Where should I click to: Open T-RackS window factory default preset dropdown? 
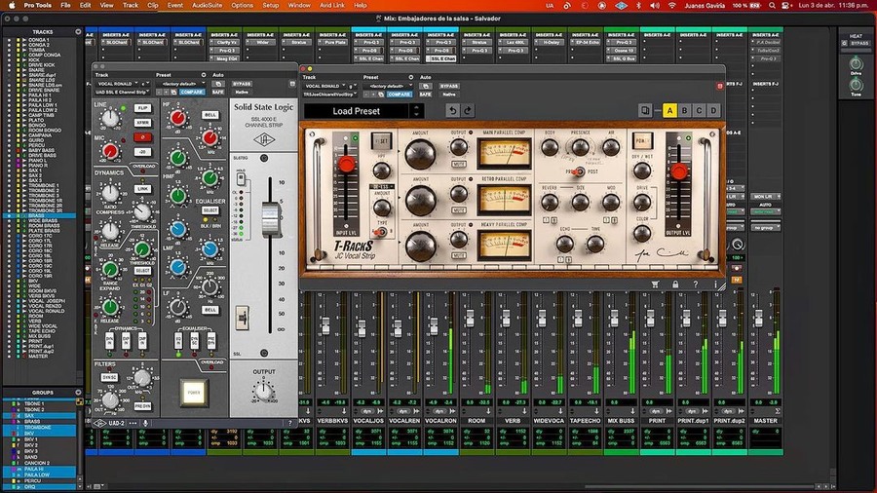[388, 86]
